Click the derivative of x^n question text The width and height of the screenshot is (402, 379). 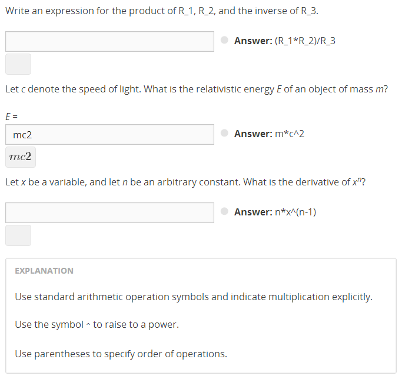click(185, 182)
